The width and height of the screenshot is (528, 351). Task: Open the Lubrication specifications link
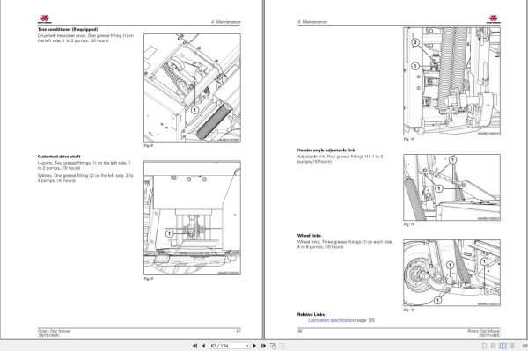click(332, 320)
